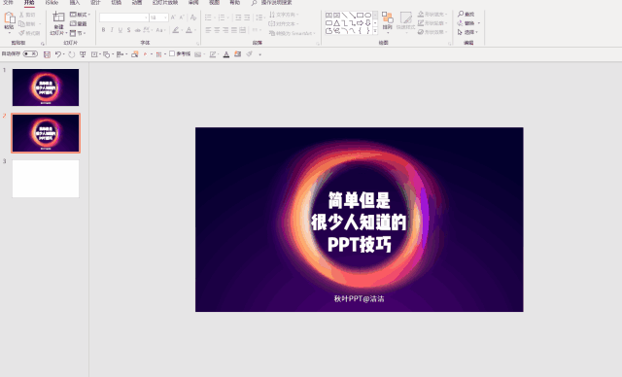Apply strikethrough (abc) formatting
The width and height of the screenshot is (622, 377).
pos(137,30)
